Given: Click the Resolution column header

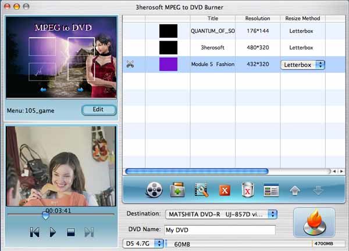Looking at the screenshot, I should pos(258,19).
